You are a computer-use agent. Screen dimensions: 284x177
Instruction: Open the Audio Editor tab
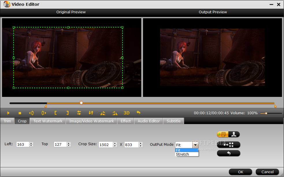coord(149,121)
